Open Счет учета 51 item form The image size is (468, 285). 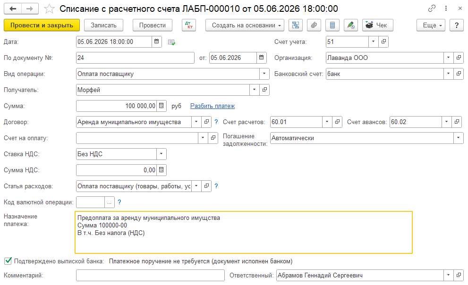point(383,42)
